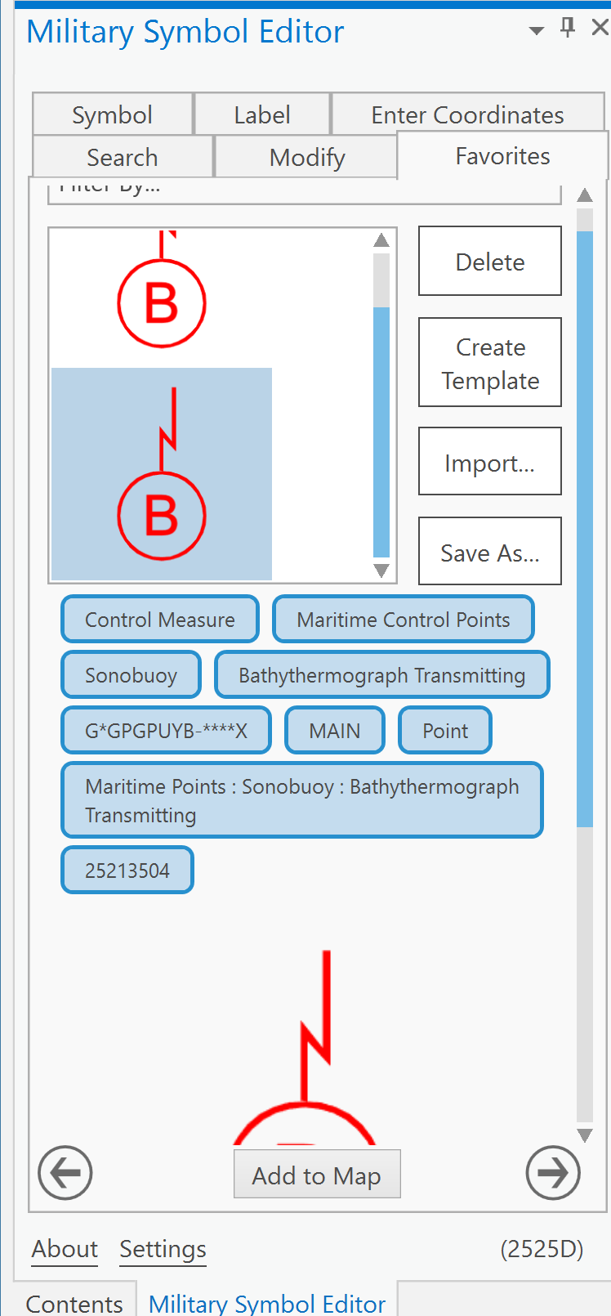Open the pane options menu
The width and height of the screenshot is (611, 1316).
536,29
